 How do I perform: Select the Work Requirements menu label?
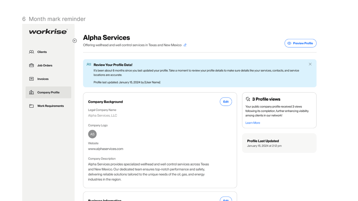point(50,106)
